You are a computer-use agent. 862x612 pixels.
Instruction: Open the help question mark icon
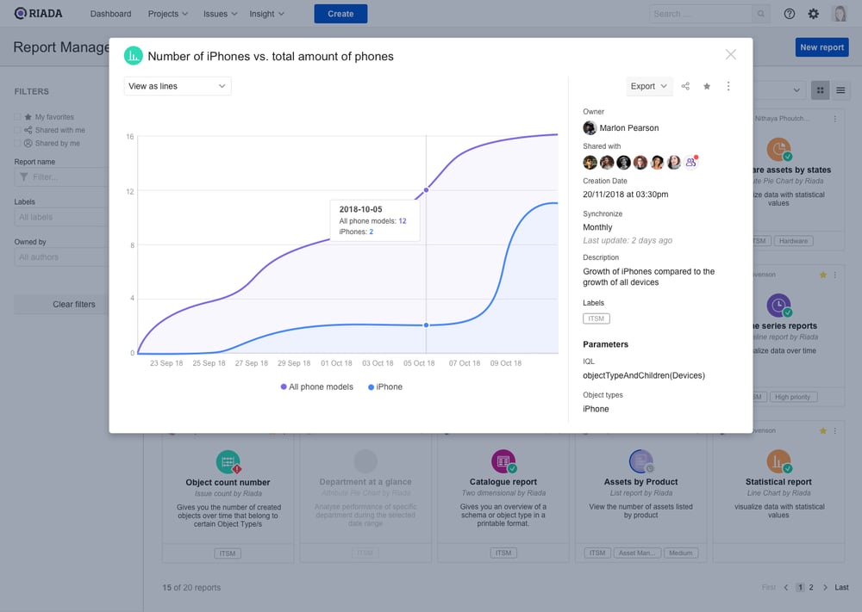pyautogui.click(x=790, y=14)
